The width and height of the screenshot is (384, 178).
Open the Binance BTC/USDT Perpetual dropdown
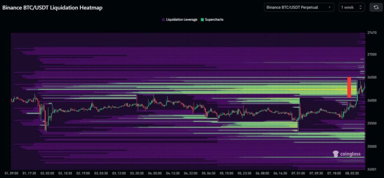click(299, 7)
